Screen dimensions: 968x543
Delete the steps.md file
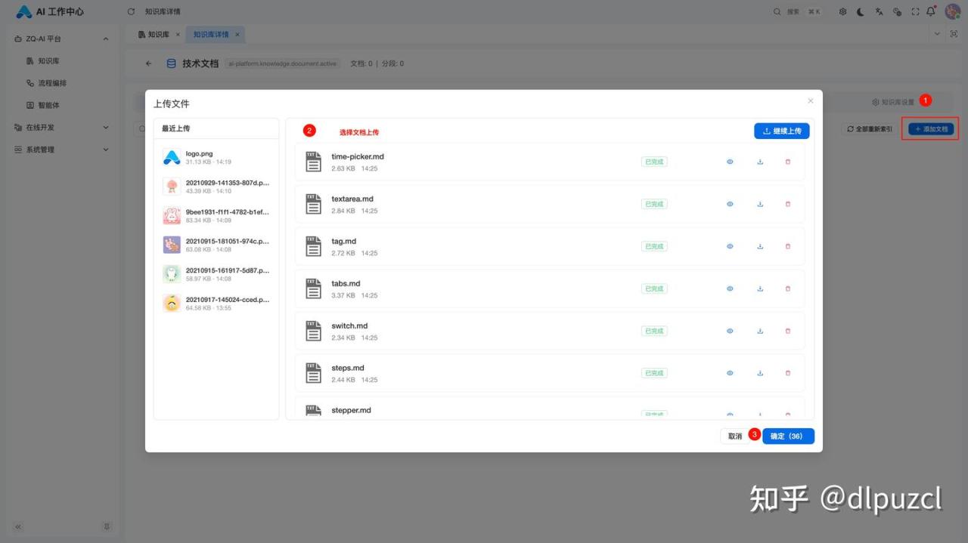tap(787, 373)
